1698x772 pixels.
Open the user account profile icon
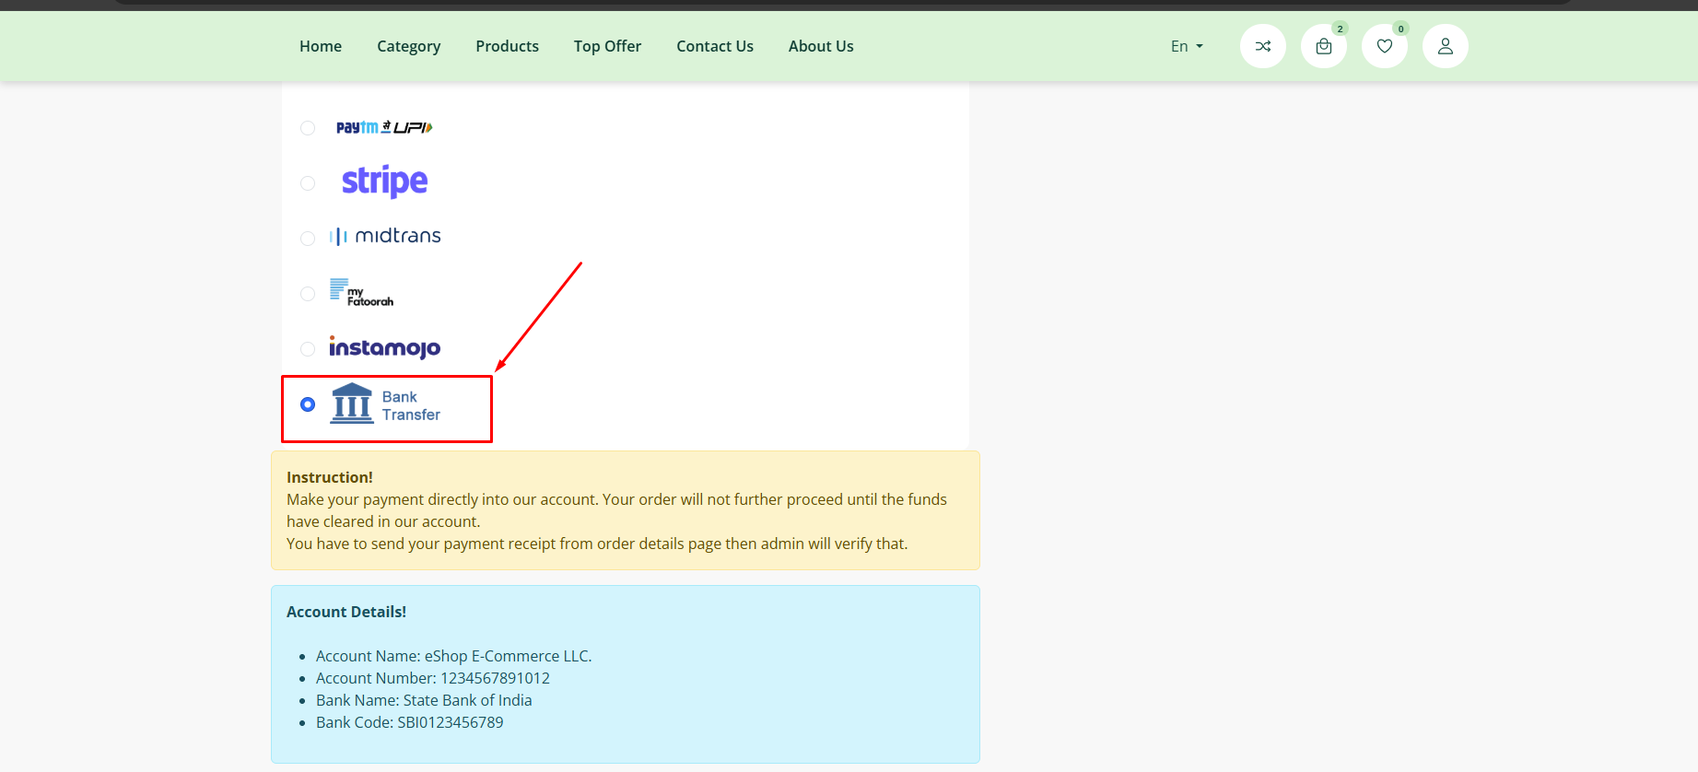tap(1446, 46)
